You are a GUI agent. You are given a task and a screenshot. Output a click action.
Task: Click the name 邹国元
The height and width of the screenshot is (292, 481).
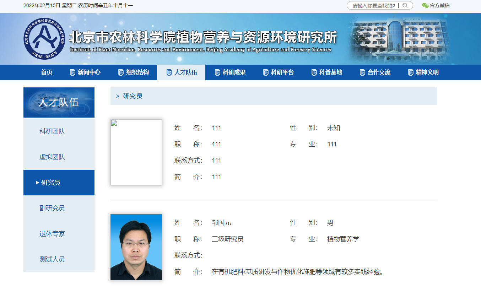pos(221,223)
